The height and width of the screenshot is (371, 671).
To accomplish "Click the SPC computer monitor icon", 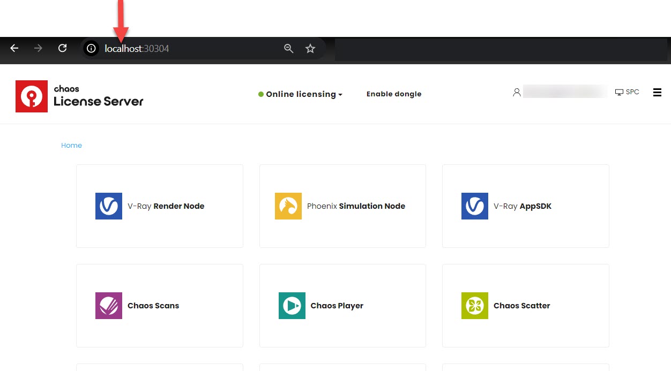I will coord(620,92).
